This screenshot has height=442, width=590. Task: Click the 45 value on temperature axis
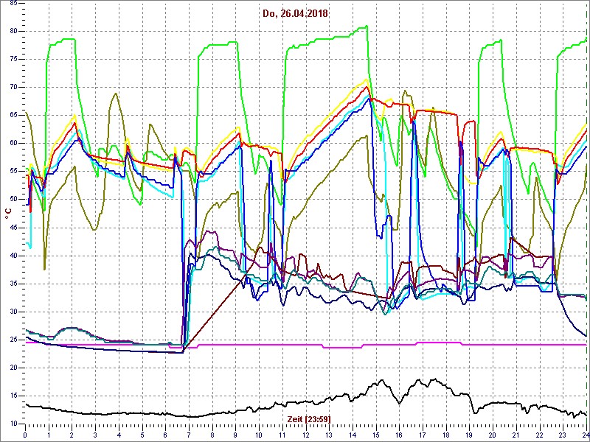tap(13, 228)
